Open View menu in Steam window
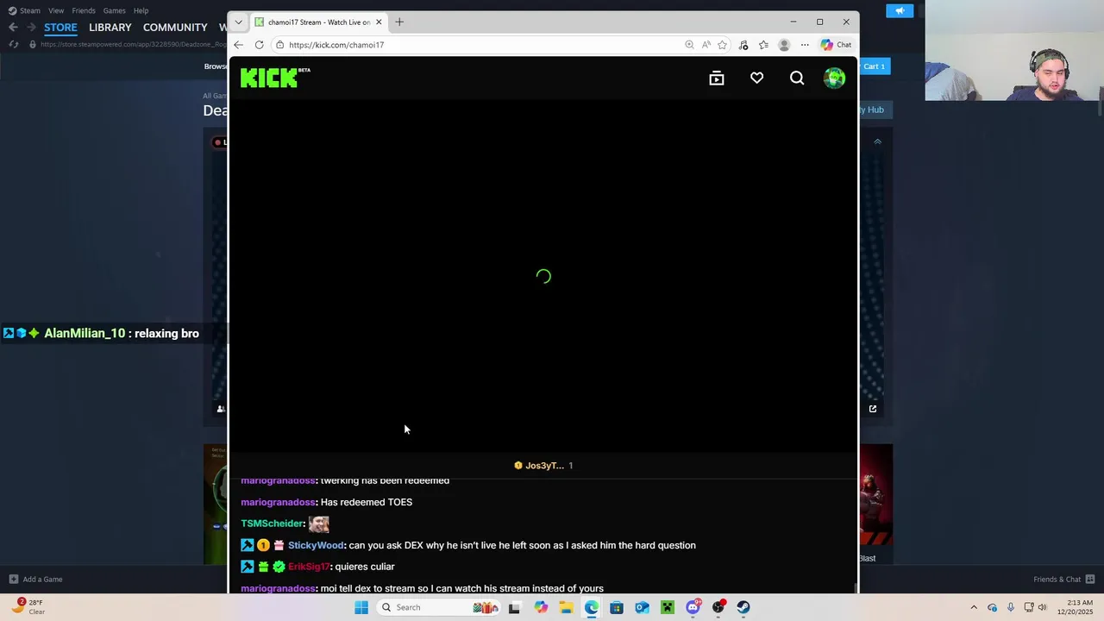Viewport: 1104px width, 621px height. pos(56,10)
